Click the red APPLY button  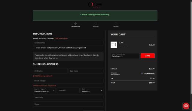tap(148, 56)
